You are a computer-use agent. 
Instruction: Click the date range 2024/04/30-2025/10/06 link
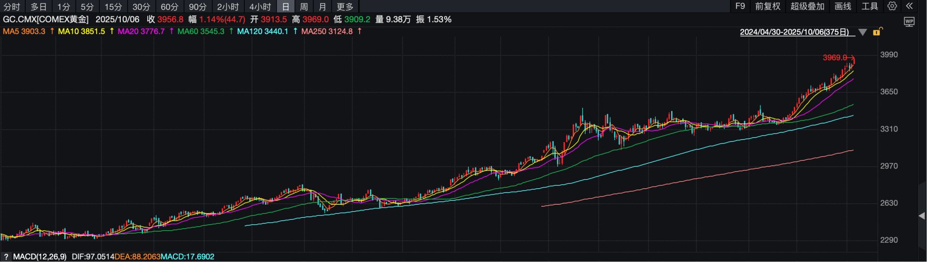point(794,32)
